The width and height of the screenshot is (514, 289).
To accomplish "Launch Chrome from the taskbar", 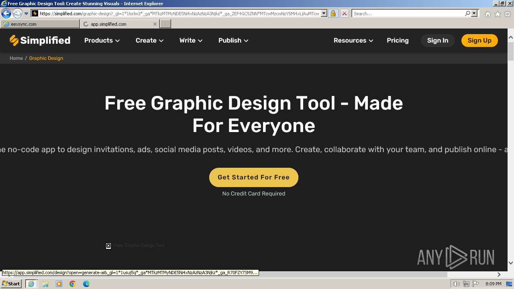I will tap(73, 284).
